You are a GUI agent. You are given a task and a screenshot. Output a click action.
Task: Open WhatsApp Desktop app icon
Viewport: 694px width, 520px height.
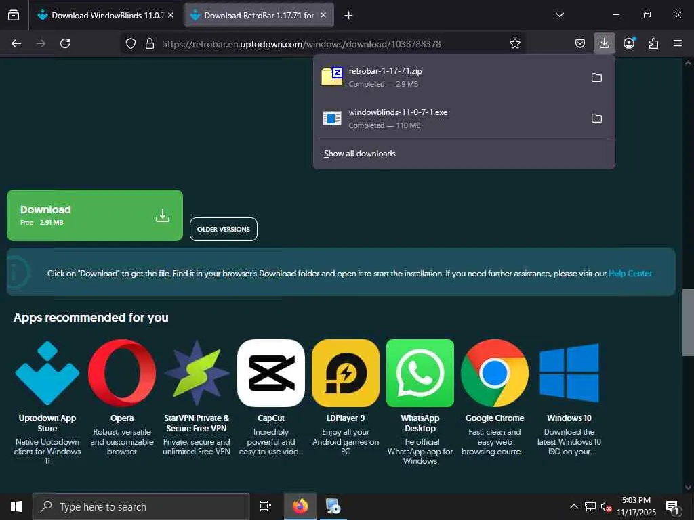pyautogui.click(x=420, y=373)
